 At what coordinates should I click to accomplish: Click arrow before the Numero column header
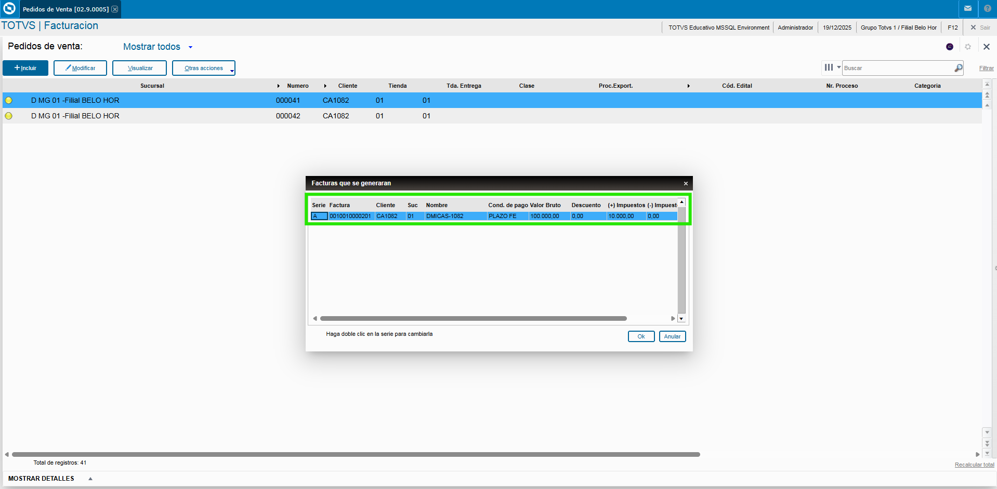(279, 86)
